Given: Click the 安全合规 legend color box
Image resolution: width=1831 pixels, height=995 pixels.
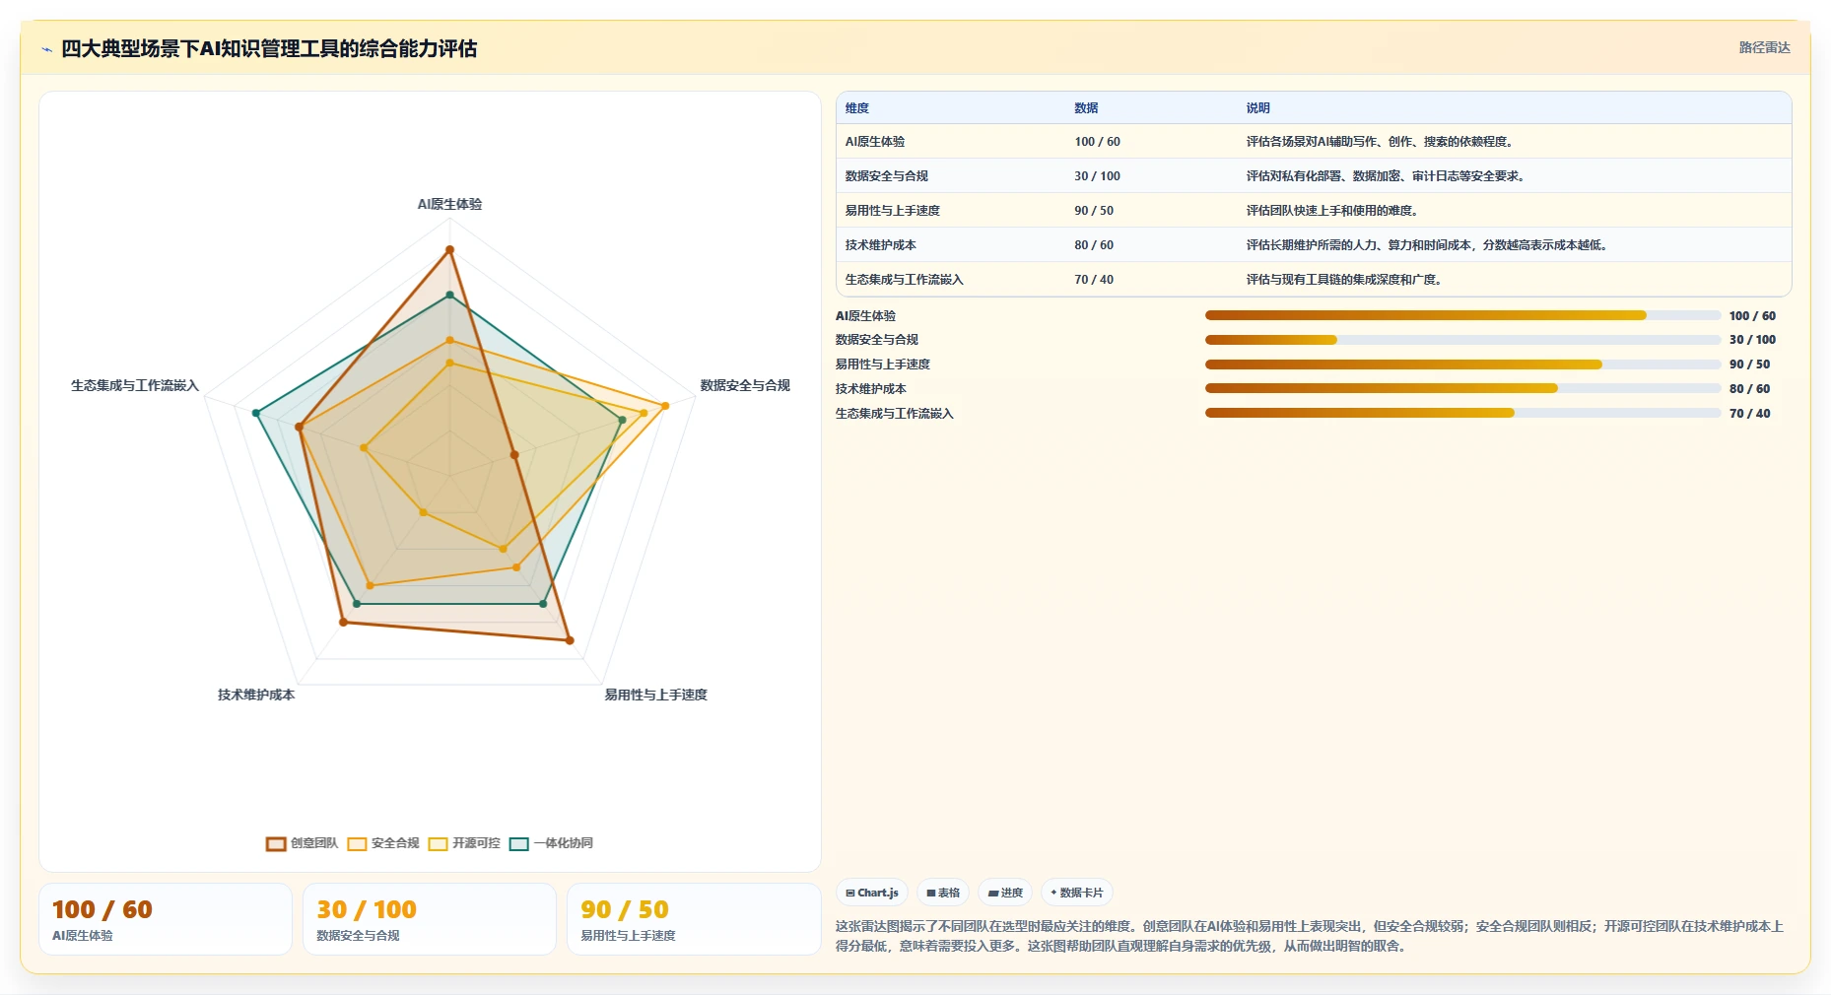Looking at the screenshot, I should click(x=357, y=843).
